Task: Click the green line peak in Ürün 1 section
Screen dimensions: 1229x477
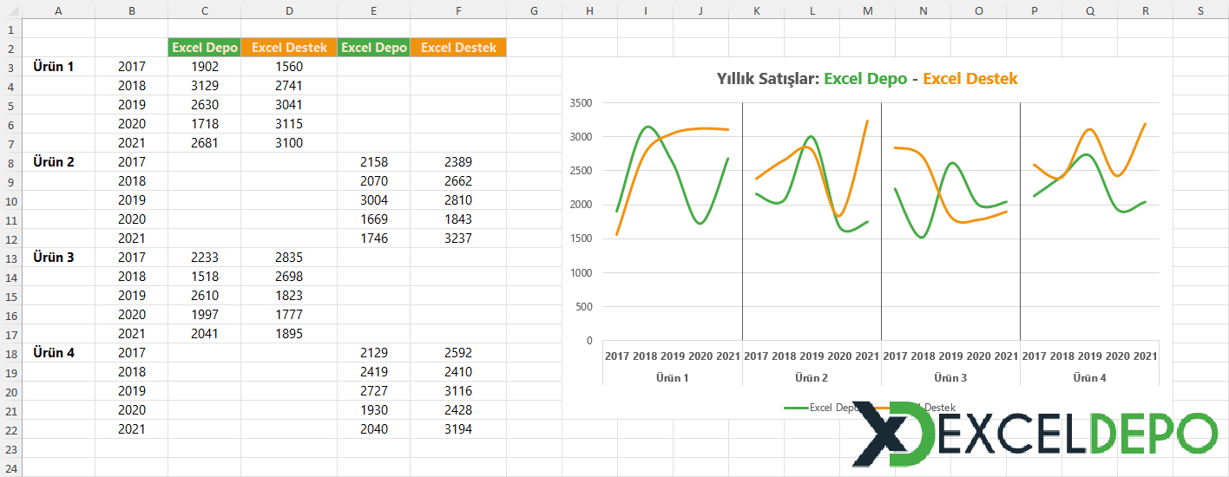Action: (x=647, y=127)
